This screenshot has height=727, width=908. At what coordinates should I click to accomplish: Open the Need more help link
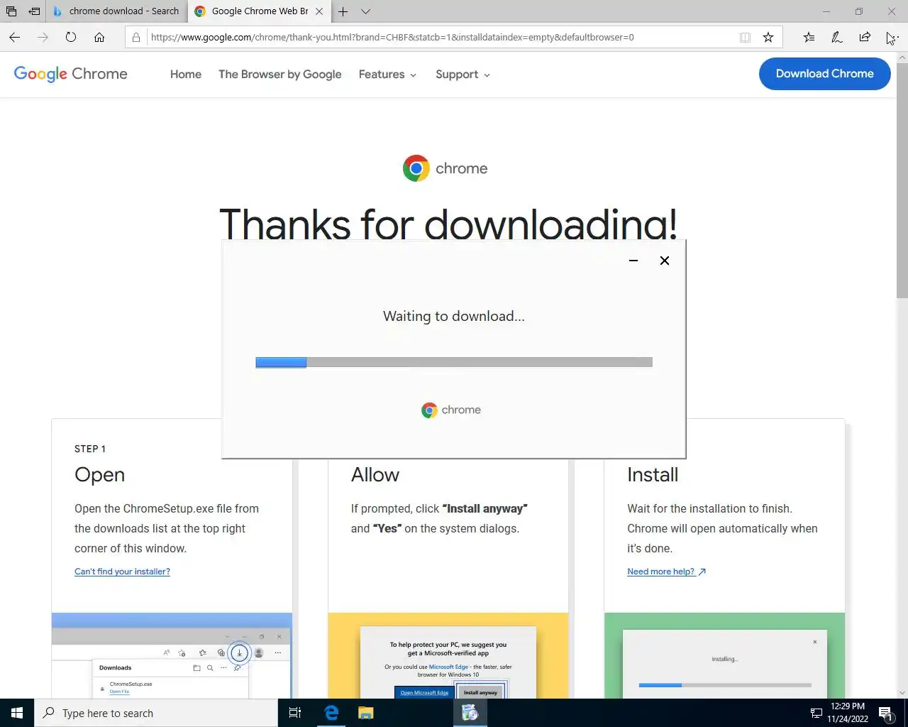(666, 572)
